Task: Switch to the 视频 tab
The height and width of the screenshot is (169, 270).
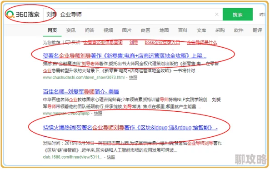Action: [x=108, y=30]
